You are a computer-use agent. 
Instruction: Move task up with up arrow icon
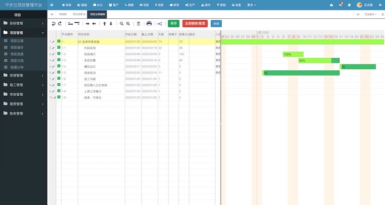(x=105, y=24)
